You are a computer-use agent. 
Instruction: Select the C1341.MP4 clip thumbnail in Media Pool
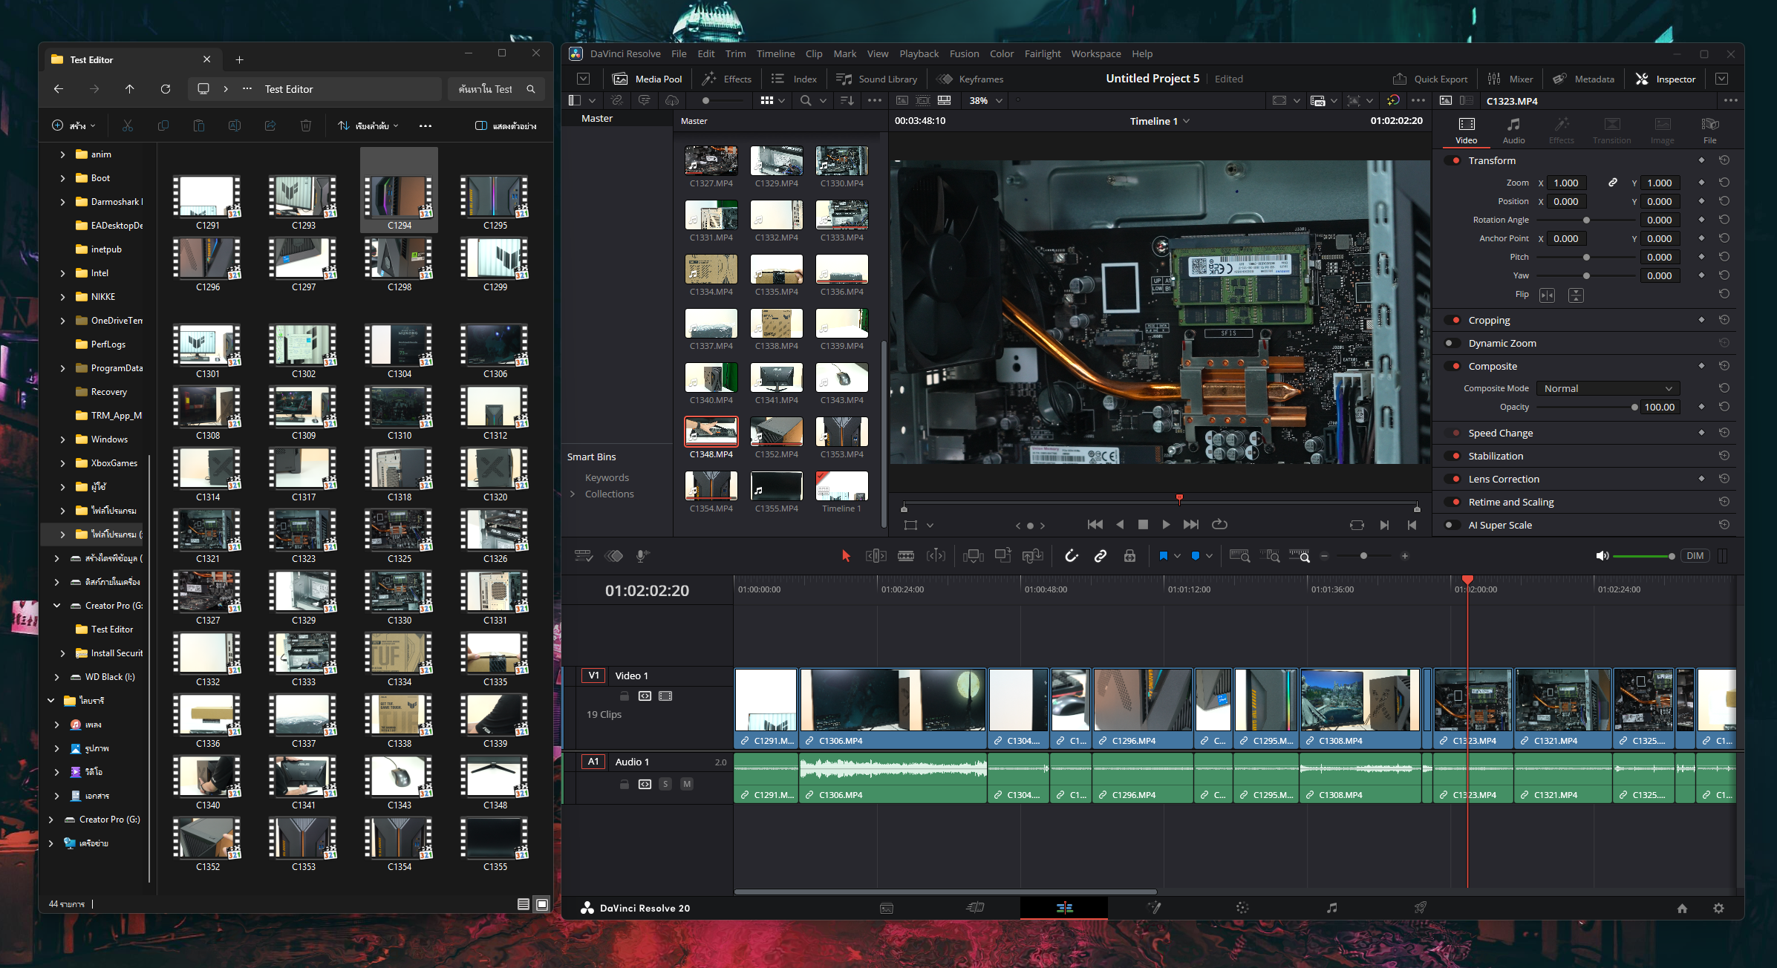776,378
